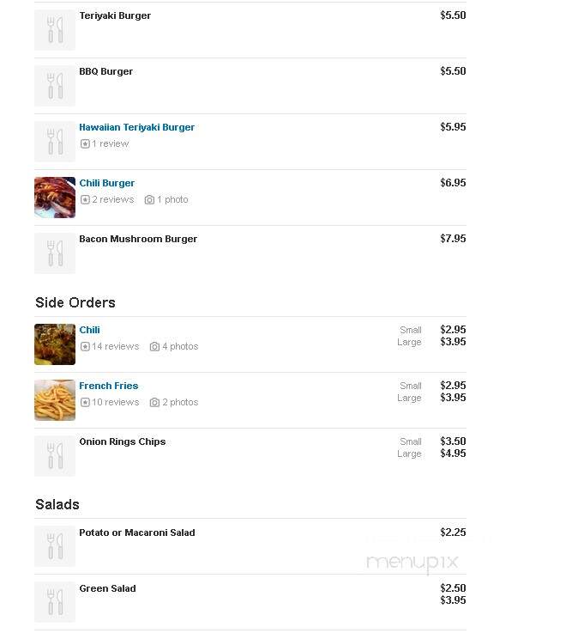Open the Chili side order link
Viewport: 566px width, 633px height.
click(x=89, y=330)
